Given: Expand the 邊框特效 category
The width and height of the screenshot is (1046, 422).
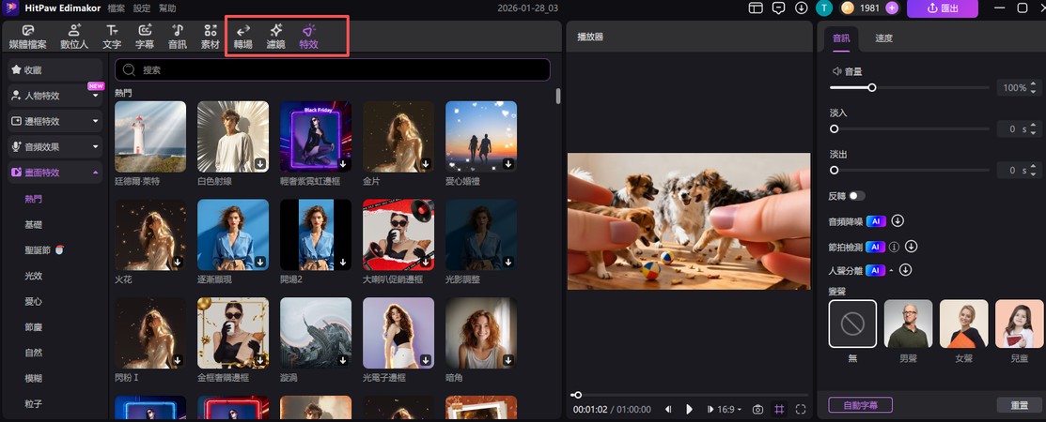Looking at the screenshot, I should click(55, 121).
